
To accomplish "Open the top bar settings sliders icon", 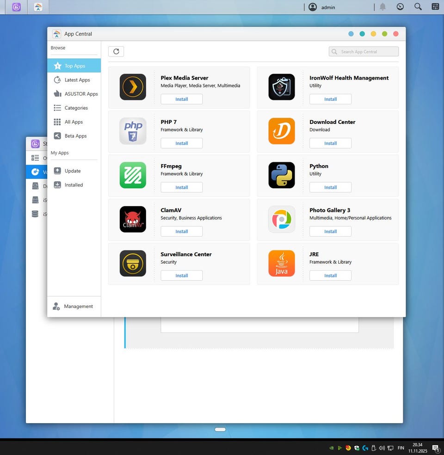I will click(x=435, y=6).
